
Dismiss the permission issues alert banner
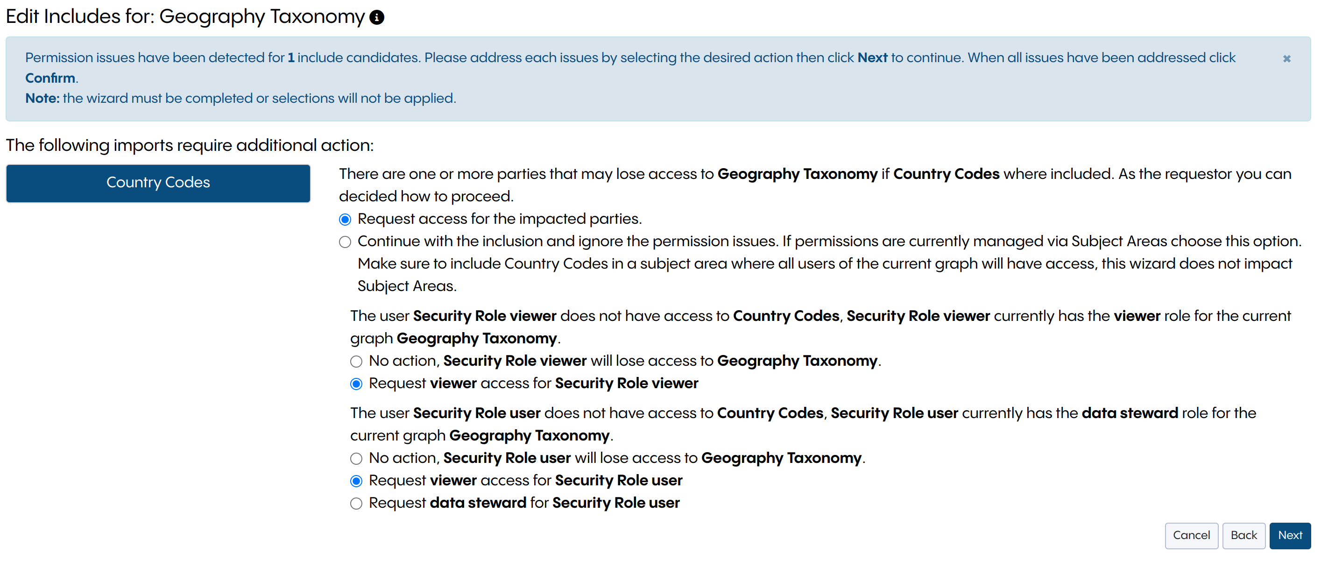pyautogui.click(x=1286, y=59)
